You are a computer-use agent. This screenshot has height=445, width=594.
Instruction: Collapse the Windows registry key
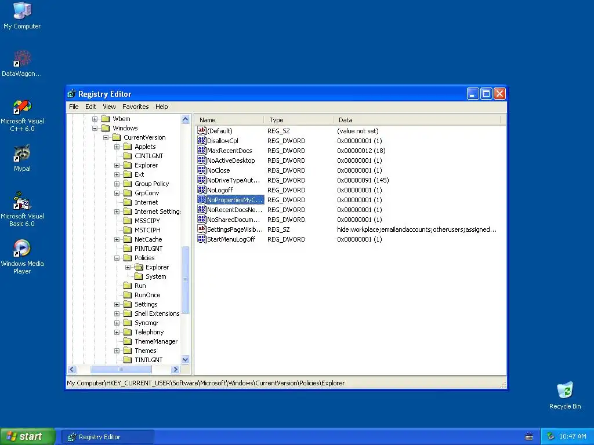pos(95,128)
